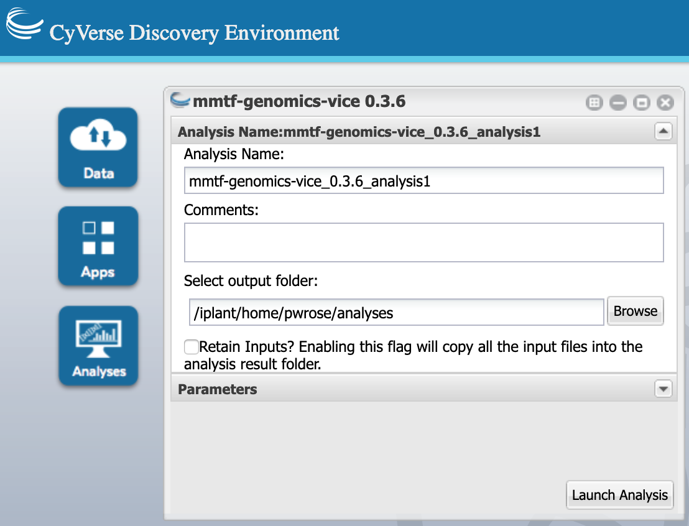Click the mmtf-genomics-vice 0.3.6 window title
This screenshot has height=526, width=689.
(299, 101)
